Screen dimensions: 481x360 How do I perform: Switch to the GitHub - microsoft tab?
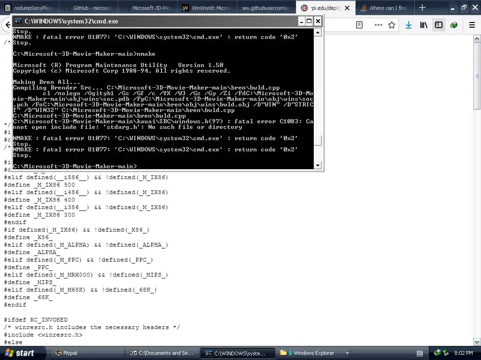point(88,7)
